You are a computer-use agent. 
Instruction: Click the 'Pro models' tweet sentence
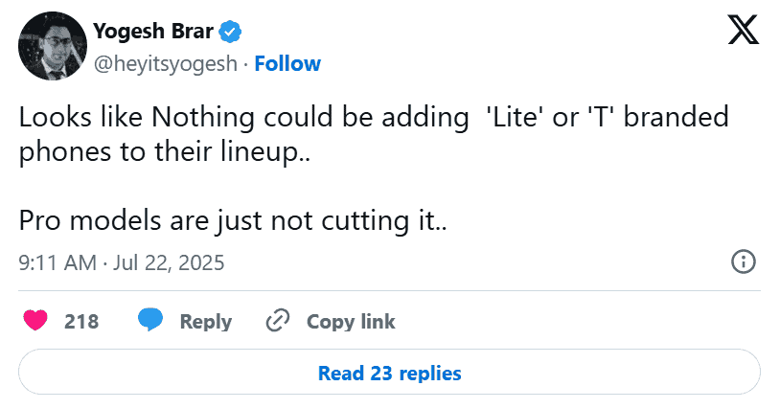[x=234, y=220]
